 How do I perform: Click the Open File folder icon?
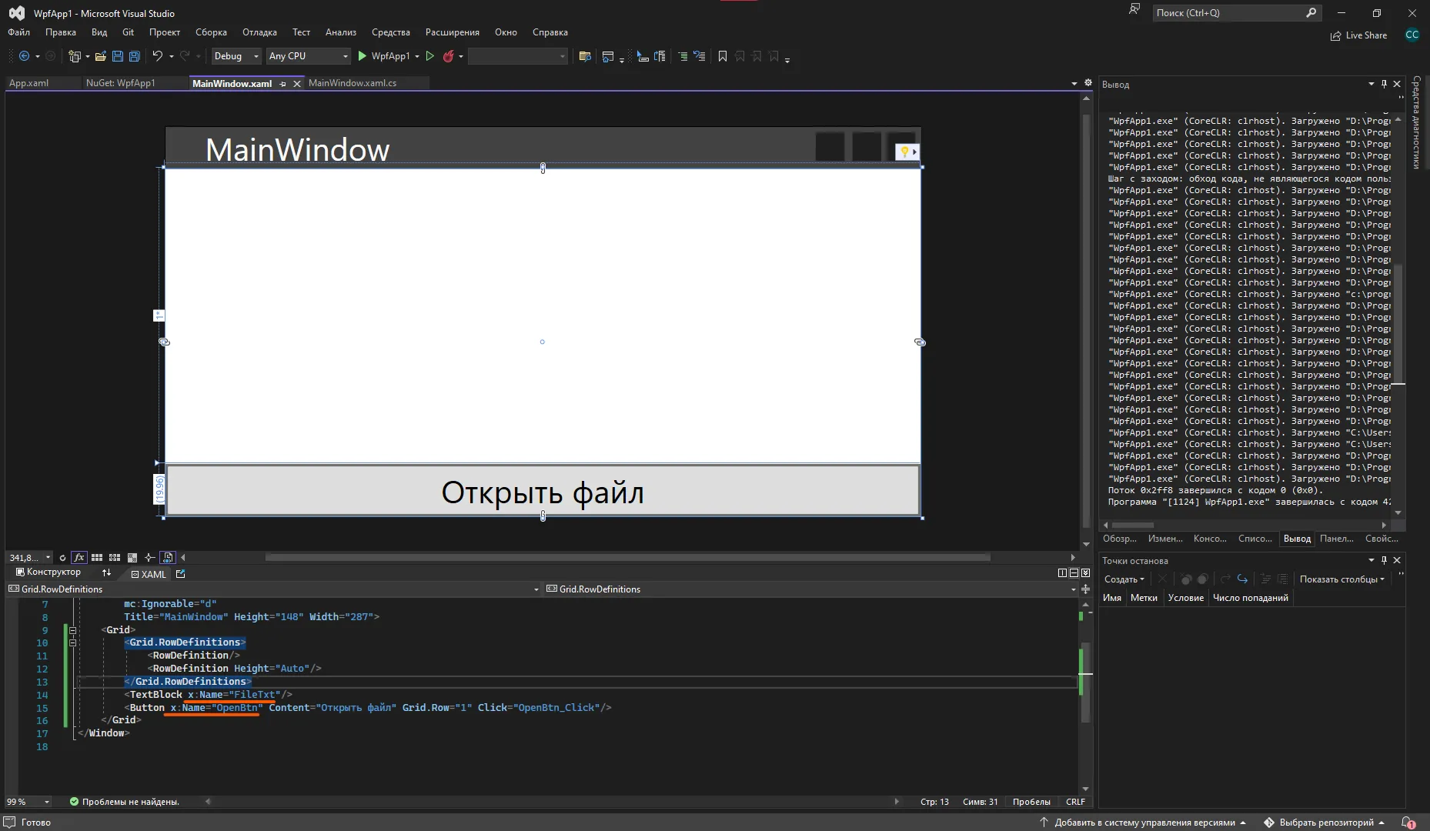(101, 56)
